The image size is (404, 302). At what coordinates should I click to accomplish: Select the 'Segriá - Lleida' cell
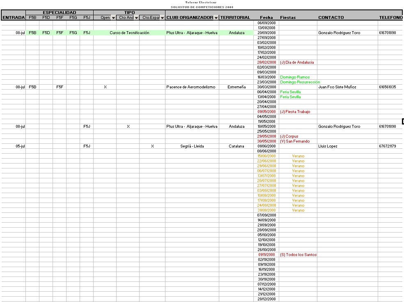click(x=192, y=146)
